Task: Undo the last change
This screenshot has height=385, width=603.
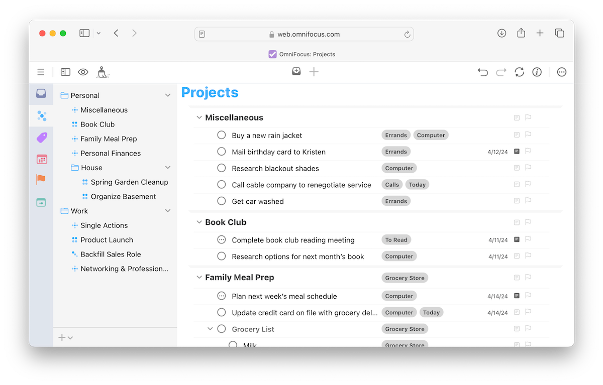Action: pyautogui.click(x=483, y=72)
